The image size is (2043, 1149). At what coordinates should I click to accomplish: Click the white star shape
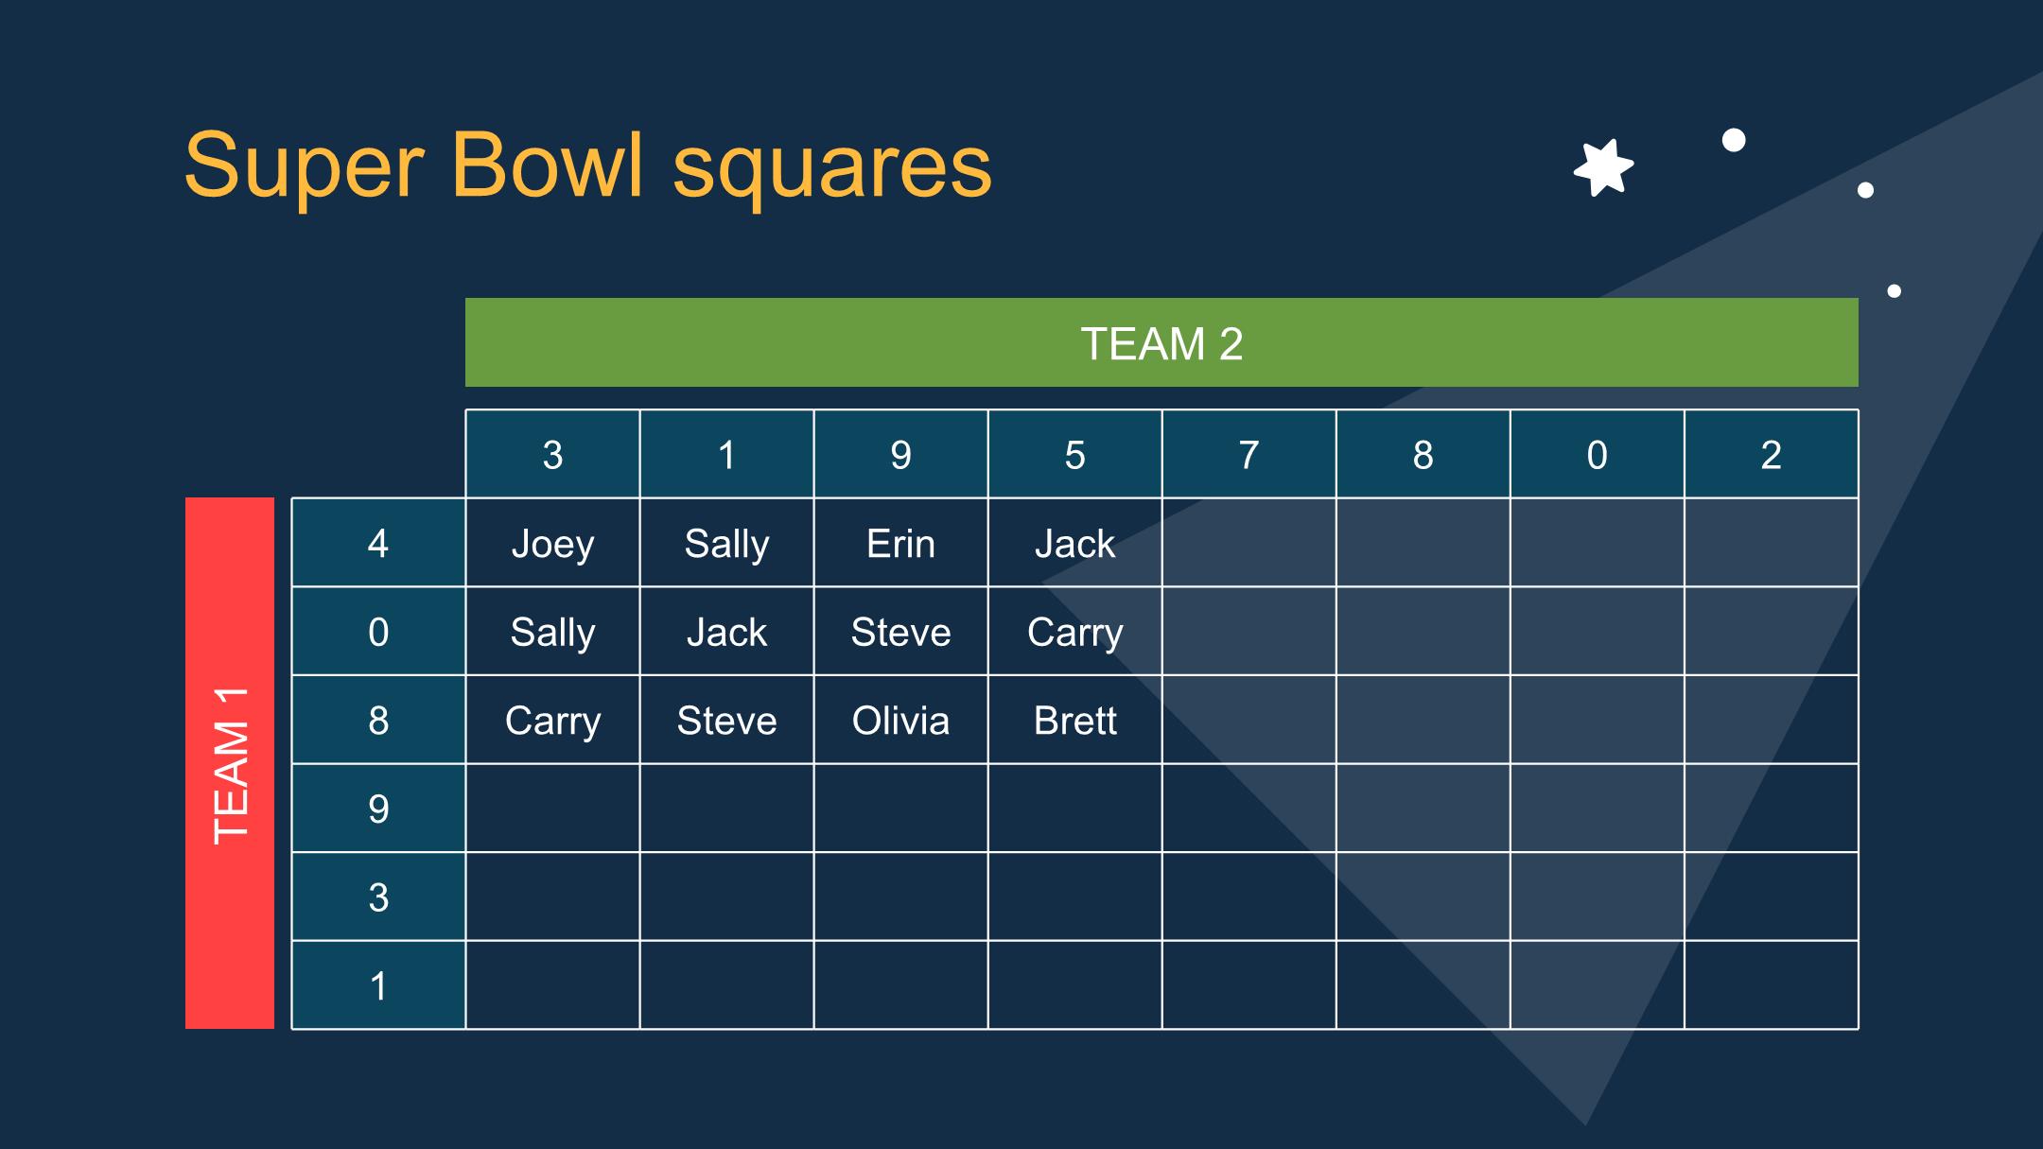point(1603,168)
